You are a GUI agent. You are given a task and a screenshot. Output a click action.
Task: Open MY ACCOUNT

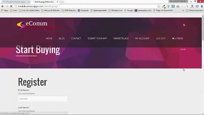[x=142, y=38]
